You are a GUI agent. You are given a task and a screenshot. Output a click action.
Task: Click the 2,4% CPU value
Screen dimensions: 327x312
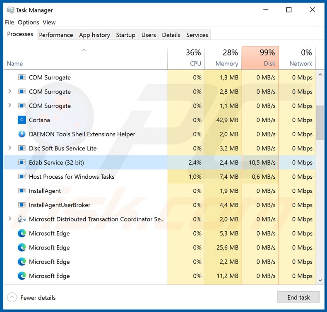pos(195,163)
